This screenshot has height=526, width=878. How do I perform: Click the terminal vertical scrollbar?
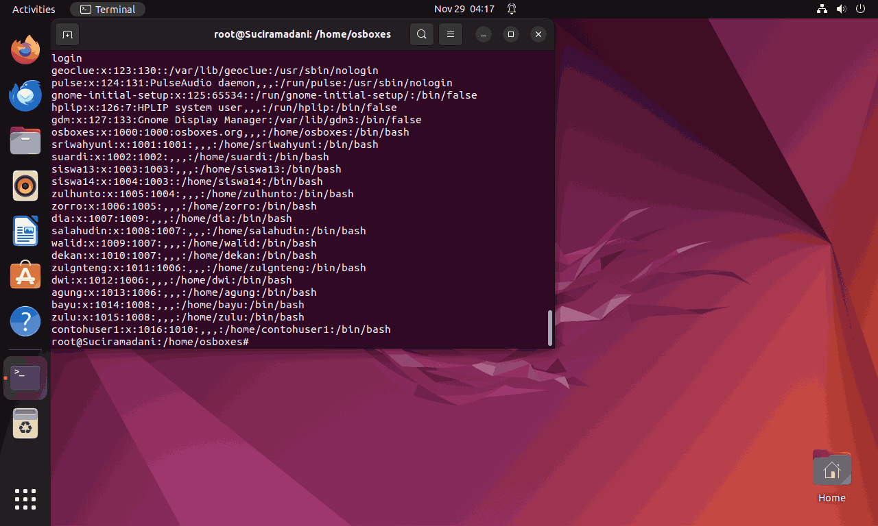[550, 328]
